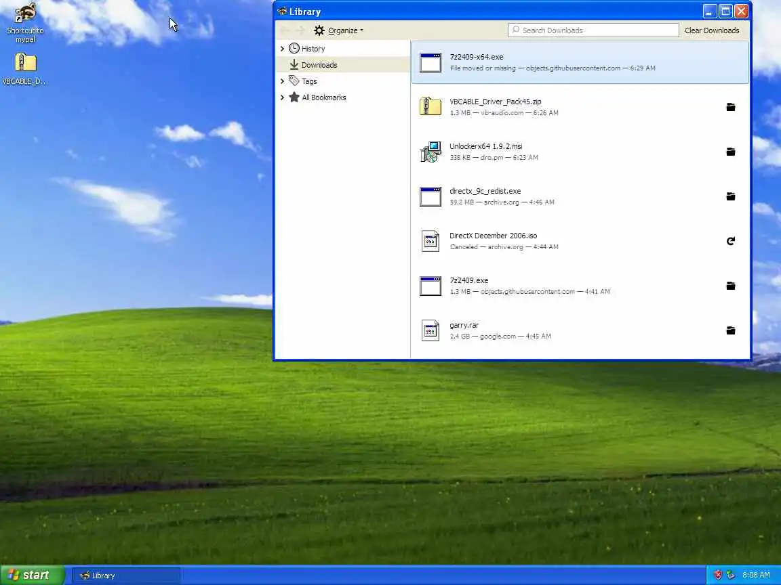Open containing folder for Unlockerx64 1.9.2.msi
Image resolution: width=781 pixels, height=585 pixels.
coord(730,152)
